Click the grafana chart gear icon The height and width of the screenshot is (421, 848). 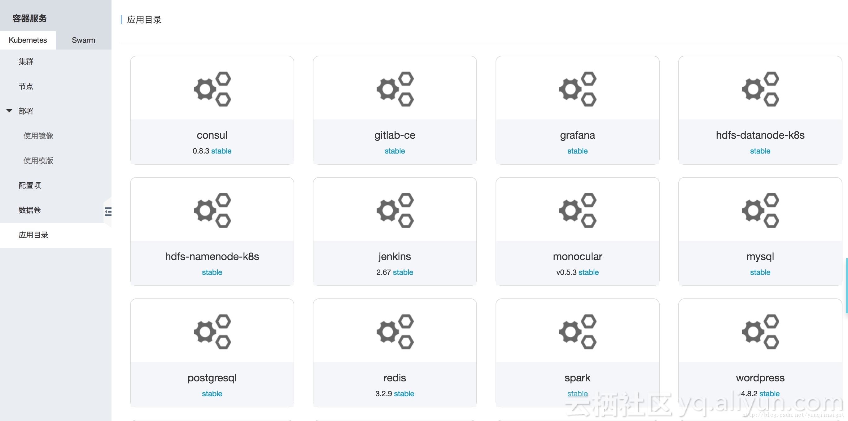pyautogui.click(x=578, y=89)
